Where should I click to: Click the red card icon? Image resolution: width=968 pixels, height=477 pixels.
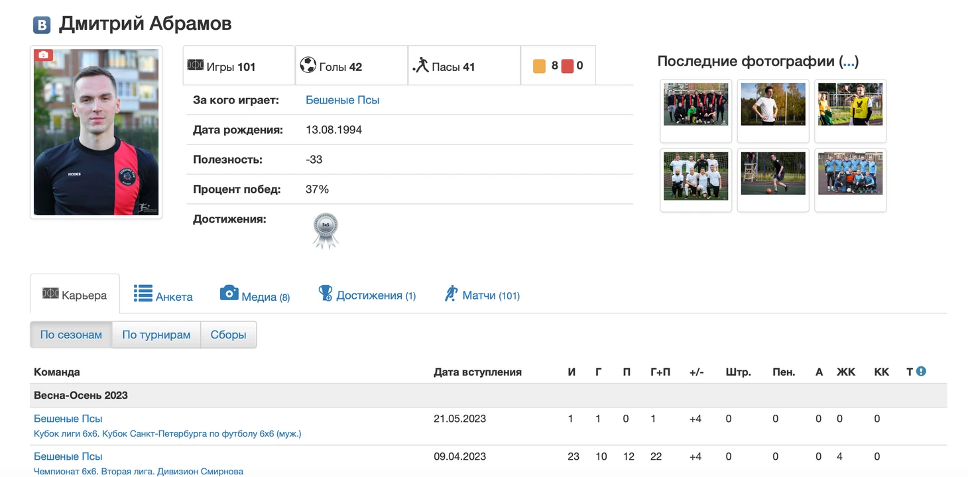568,66
